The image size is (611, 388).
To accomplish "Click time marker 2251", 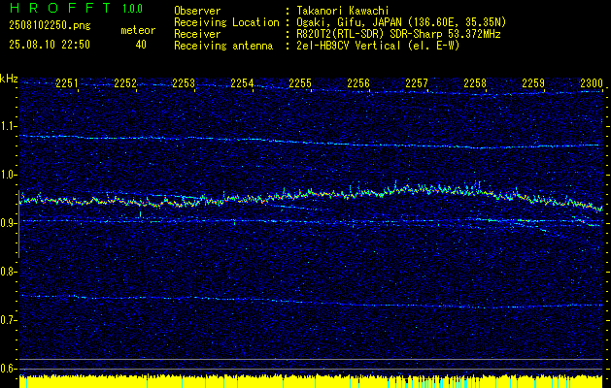I will coord(67,82).
